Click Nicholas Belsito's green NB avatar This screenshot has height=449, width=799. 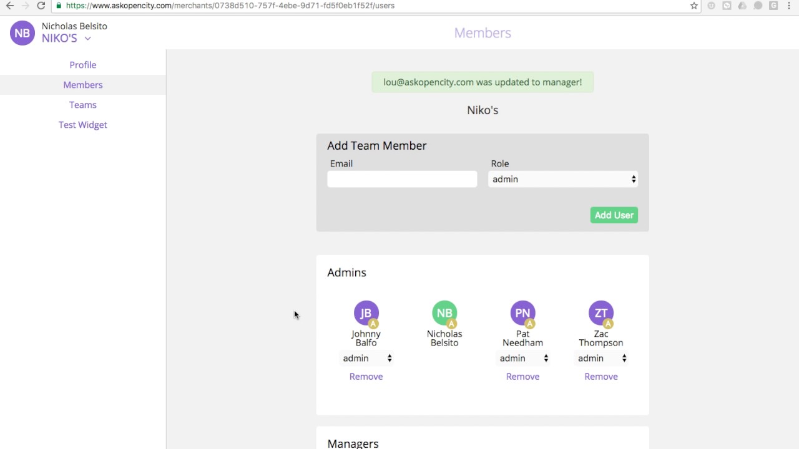pos(444,313)
